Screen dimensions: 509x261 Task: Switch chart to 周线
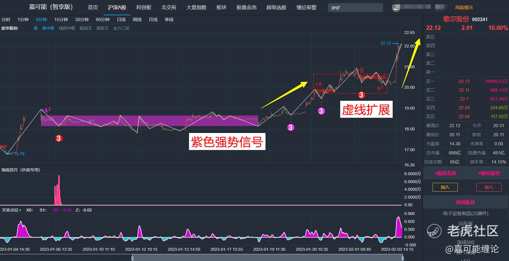click(137, 20)
